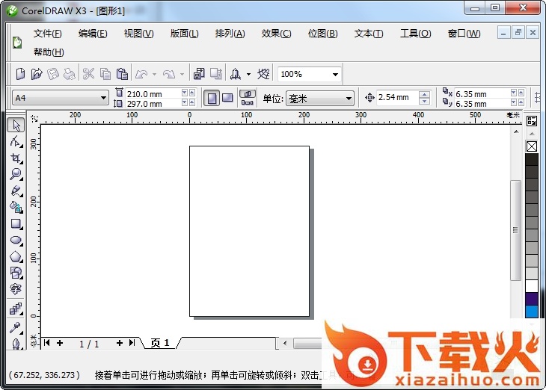Viewport: 546px width, 390px height.
Task: Select the Eyedropper tool
Action: tap(16, 327)
